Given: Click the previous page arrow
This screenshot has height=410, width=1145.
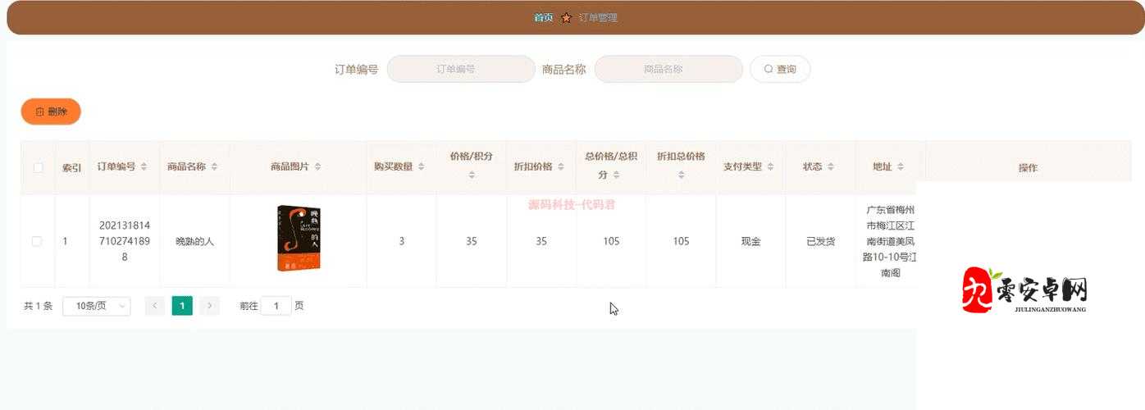Looking at the screenshot, I should click(155, 306).
